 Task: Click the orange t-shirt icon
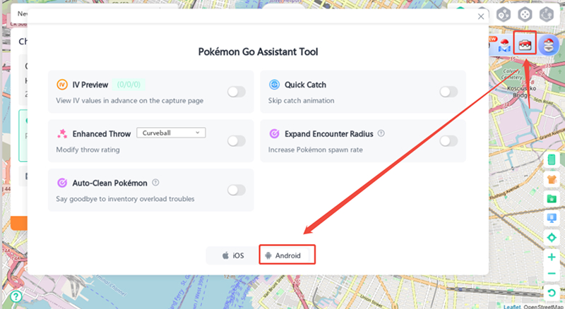pyautogui.click(x=552, y=179)
